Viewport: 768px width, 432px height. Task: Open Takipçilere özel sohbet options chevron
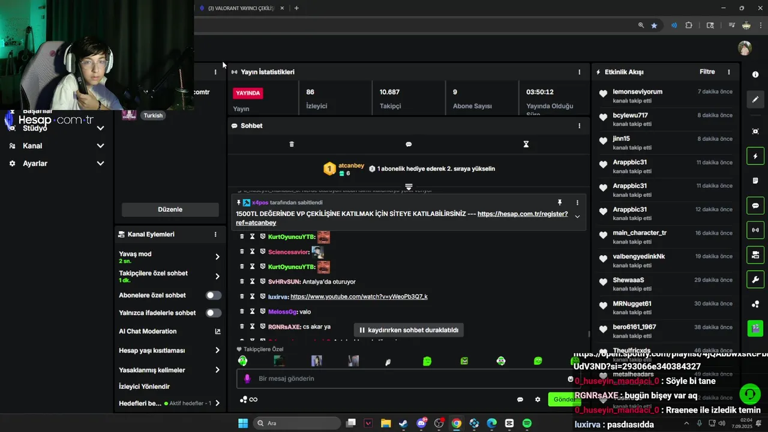217,277
